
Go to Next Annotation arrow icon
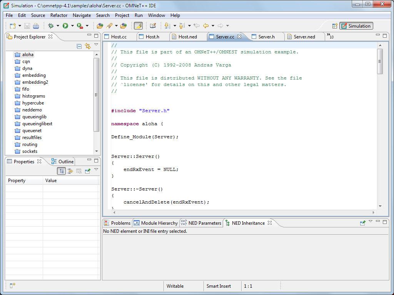[x=167, y=26]
